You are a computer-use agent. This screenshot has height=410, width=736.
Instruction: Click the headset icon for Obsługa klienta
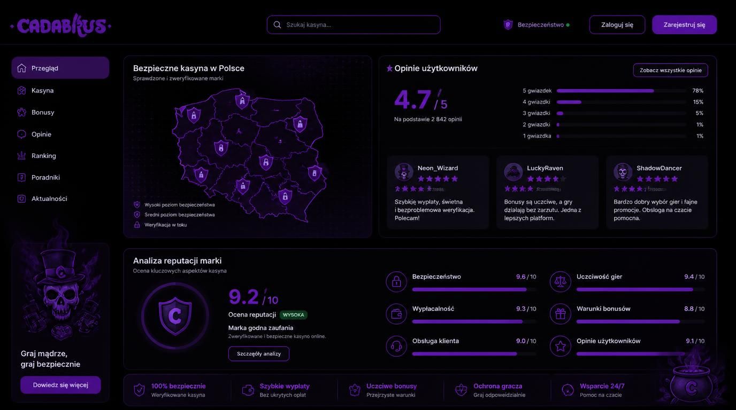coord(396,346)
